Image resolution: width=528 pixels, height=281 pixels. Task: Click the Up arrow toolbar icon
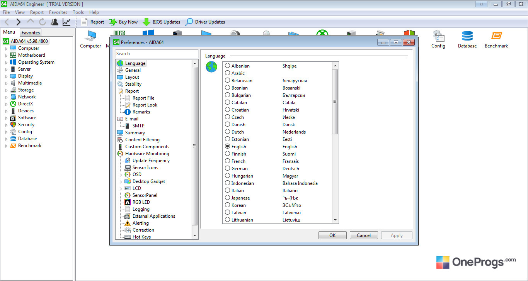[31, 22]
